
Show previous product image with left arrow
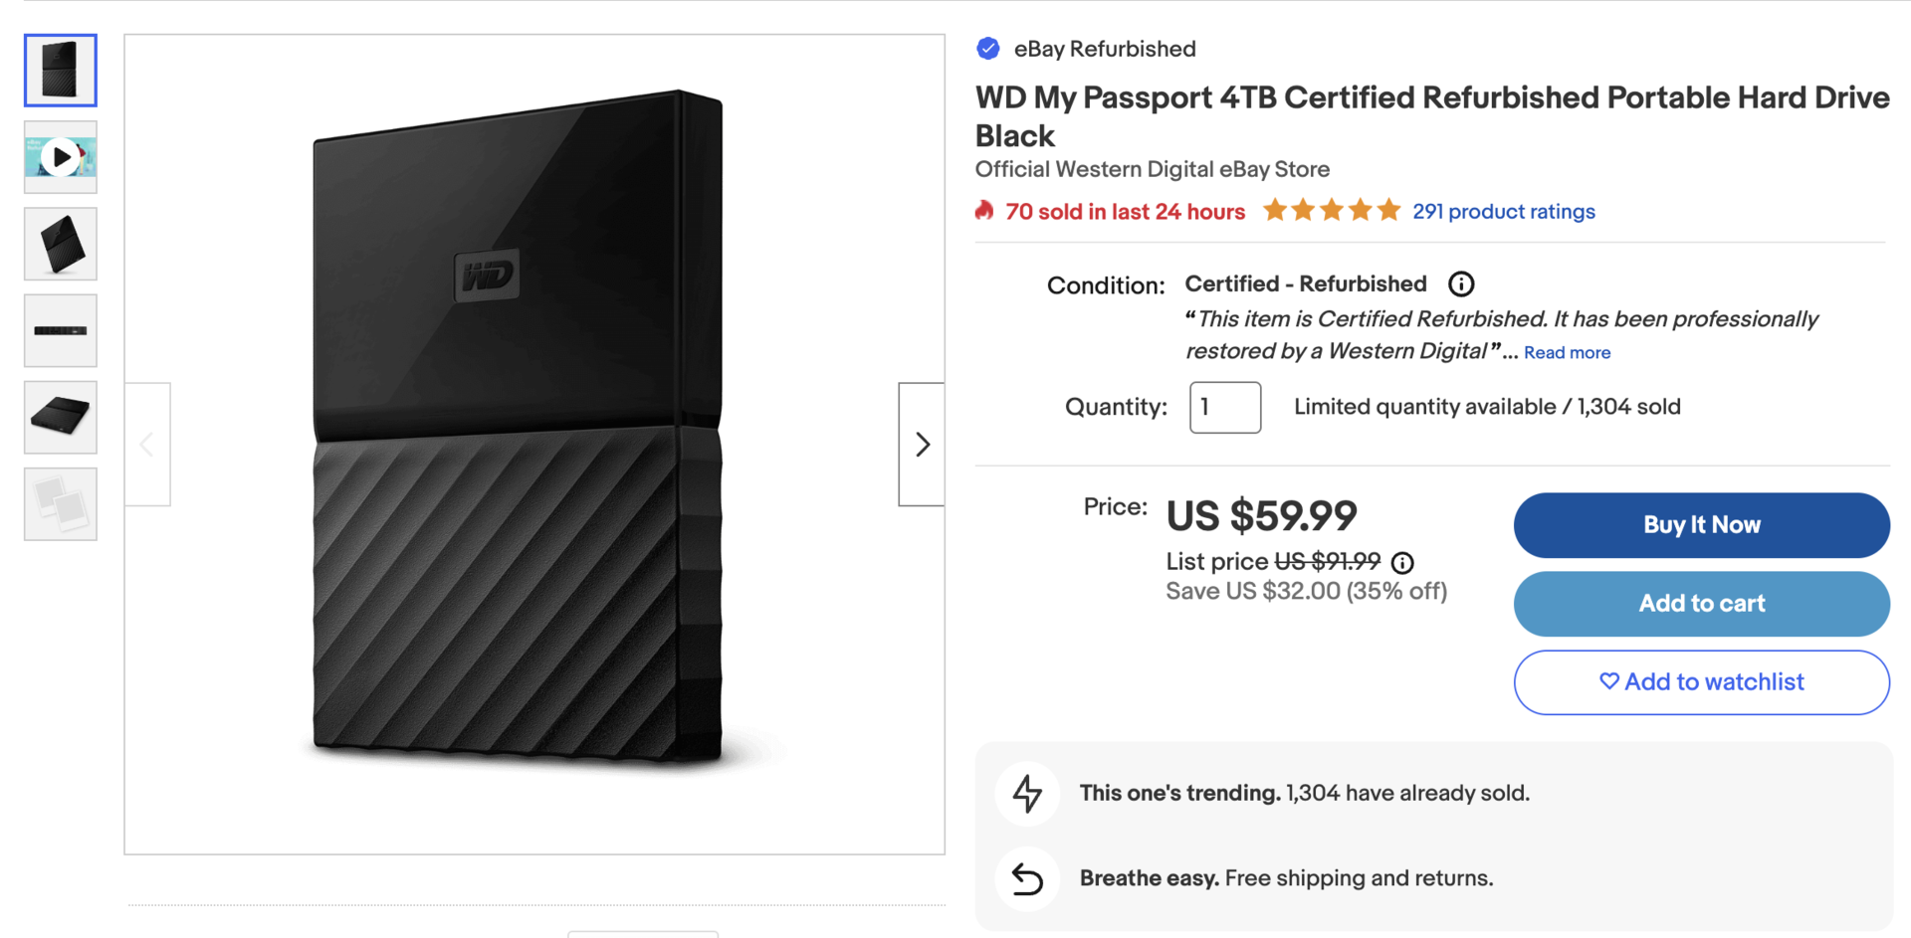point(147,444)
